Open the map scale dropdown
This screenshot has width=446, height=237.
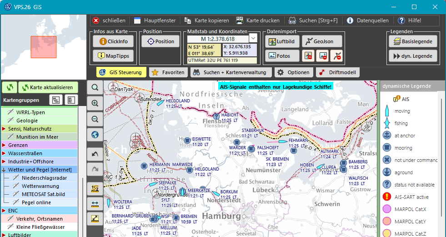point(253,39)
